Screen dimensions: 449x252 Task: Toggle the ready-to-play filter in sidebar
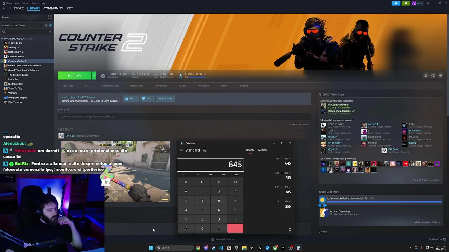click(x=51, y=25)
